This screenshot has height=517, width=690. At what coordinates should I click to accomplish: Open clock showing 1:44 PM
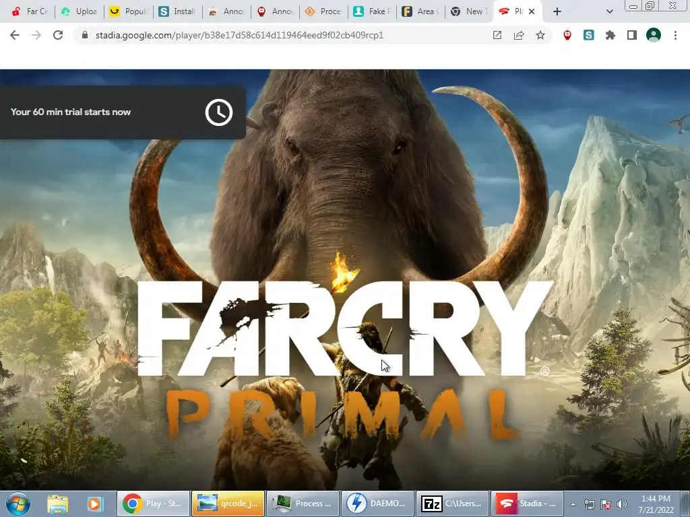tap(656, 504)
